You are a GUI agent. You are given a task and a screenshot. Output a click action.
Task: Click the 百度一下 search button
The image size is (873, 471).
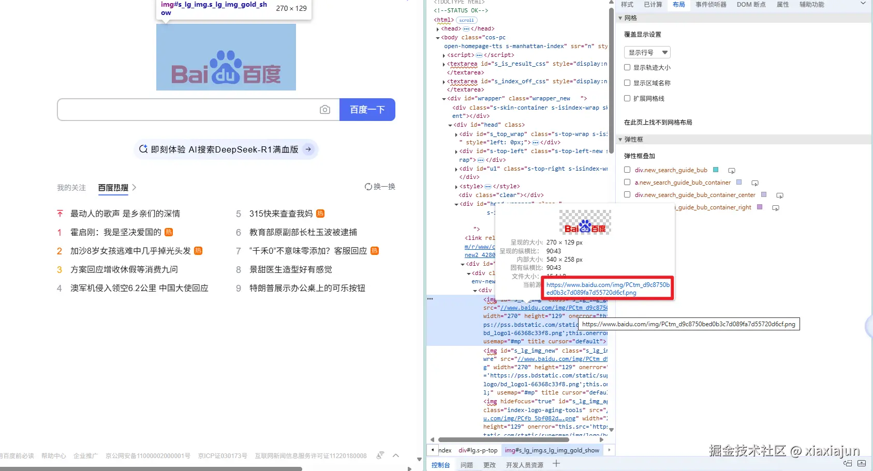[x=367, y=110]
